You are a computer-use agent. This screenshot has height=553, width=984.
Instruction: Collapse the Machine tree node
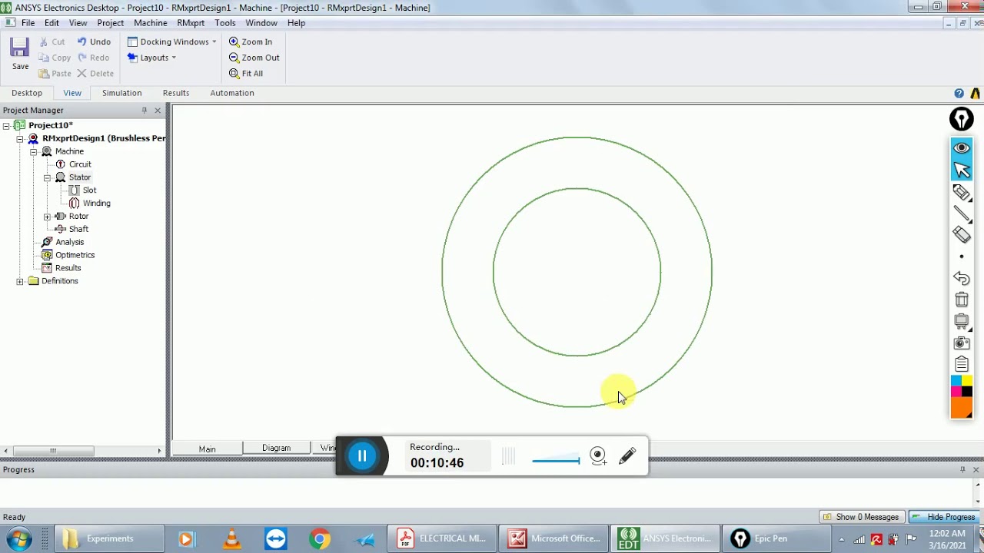pyautogui.click(x=34, y=151)
